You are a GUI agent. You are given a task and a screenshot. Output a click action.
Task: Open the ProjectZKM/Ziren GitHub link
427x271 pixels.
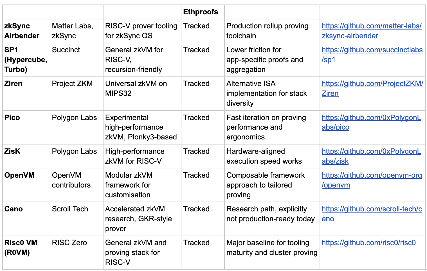[x=372, y=89]
